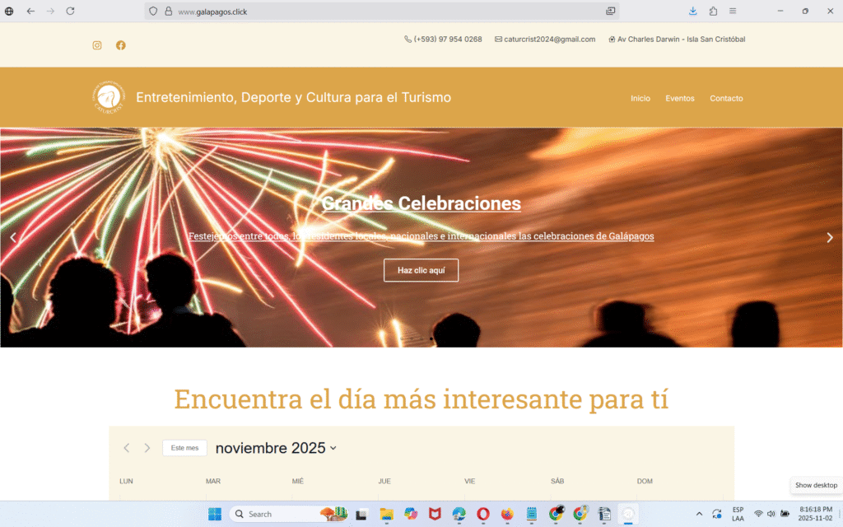Image resolution: width=843 pixels, height=527 pixels.
Task: Show hidden system tray icons
Action: 699,514
